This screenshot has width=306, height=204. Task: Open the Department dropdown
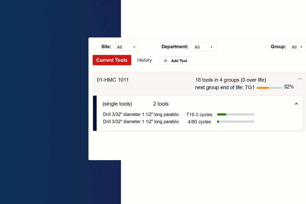204,47
